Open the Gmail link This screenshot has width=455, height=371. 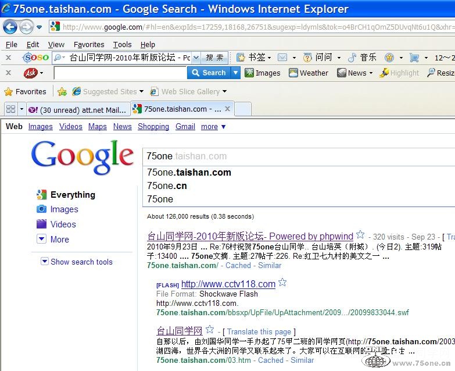click(185, 127)
